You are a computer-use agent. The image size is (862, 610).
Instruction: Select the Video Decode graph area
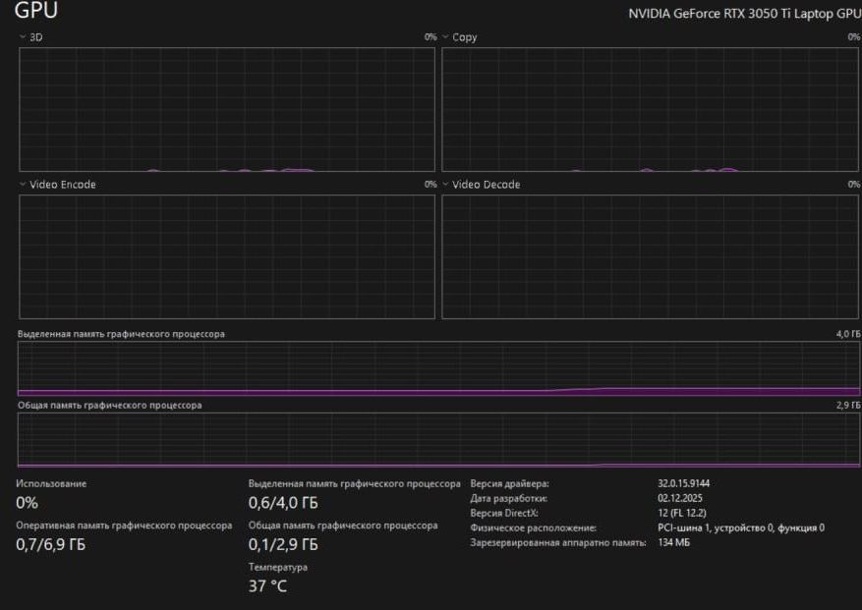pos(650,256)
